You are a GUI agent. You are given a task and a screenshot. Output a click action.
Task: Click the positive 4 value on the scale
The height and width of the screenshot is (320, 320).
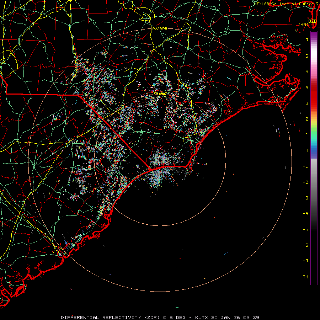(307, 87)
